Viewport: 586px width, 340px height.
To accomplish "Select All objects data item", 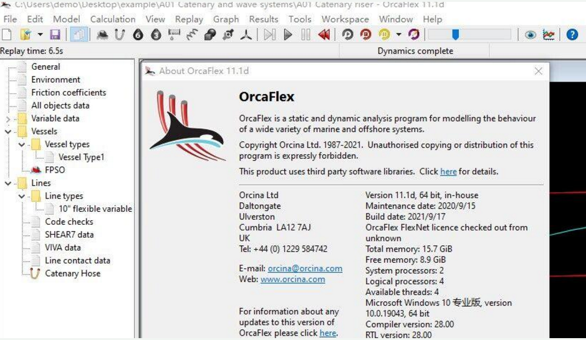I will (x=60, y=105).
